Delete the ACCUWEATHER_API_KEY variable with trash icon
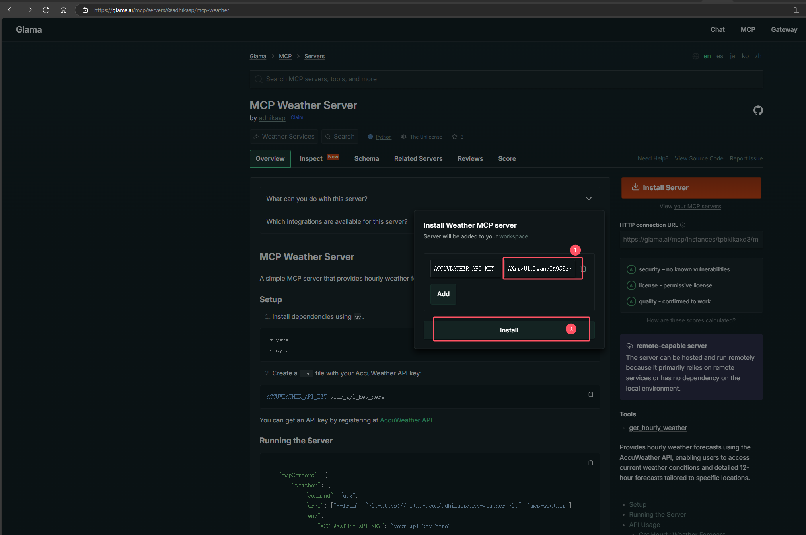Viewport: 806px width, 535px height. coord(583,269)
